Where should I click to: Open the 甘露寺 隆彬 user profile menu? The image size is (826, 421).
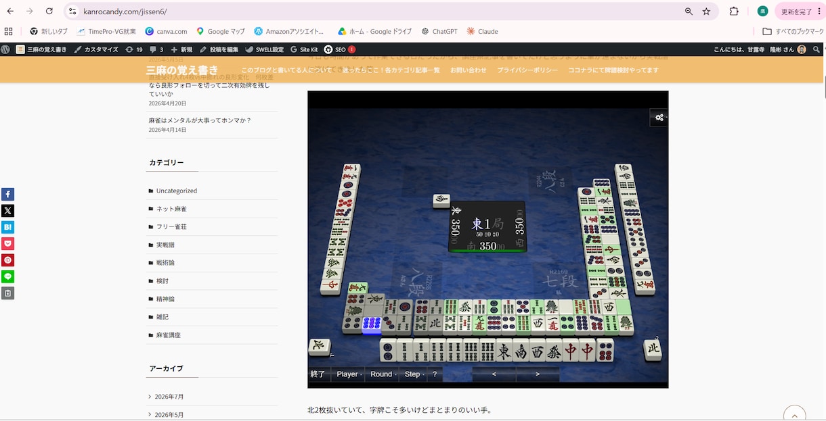click(760, 49)
